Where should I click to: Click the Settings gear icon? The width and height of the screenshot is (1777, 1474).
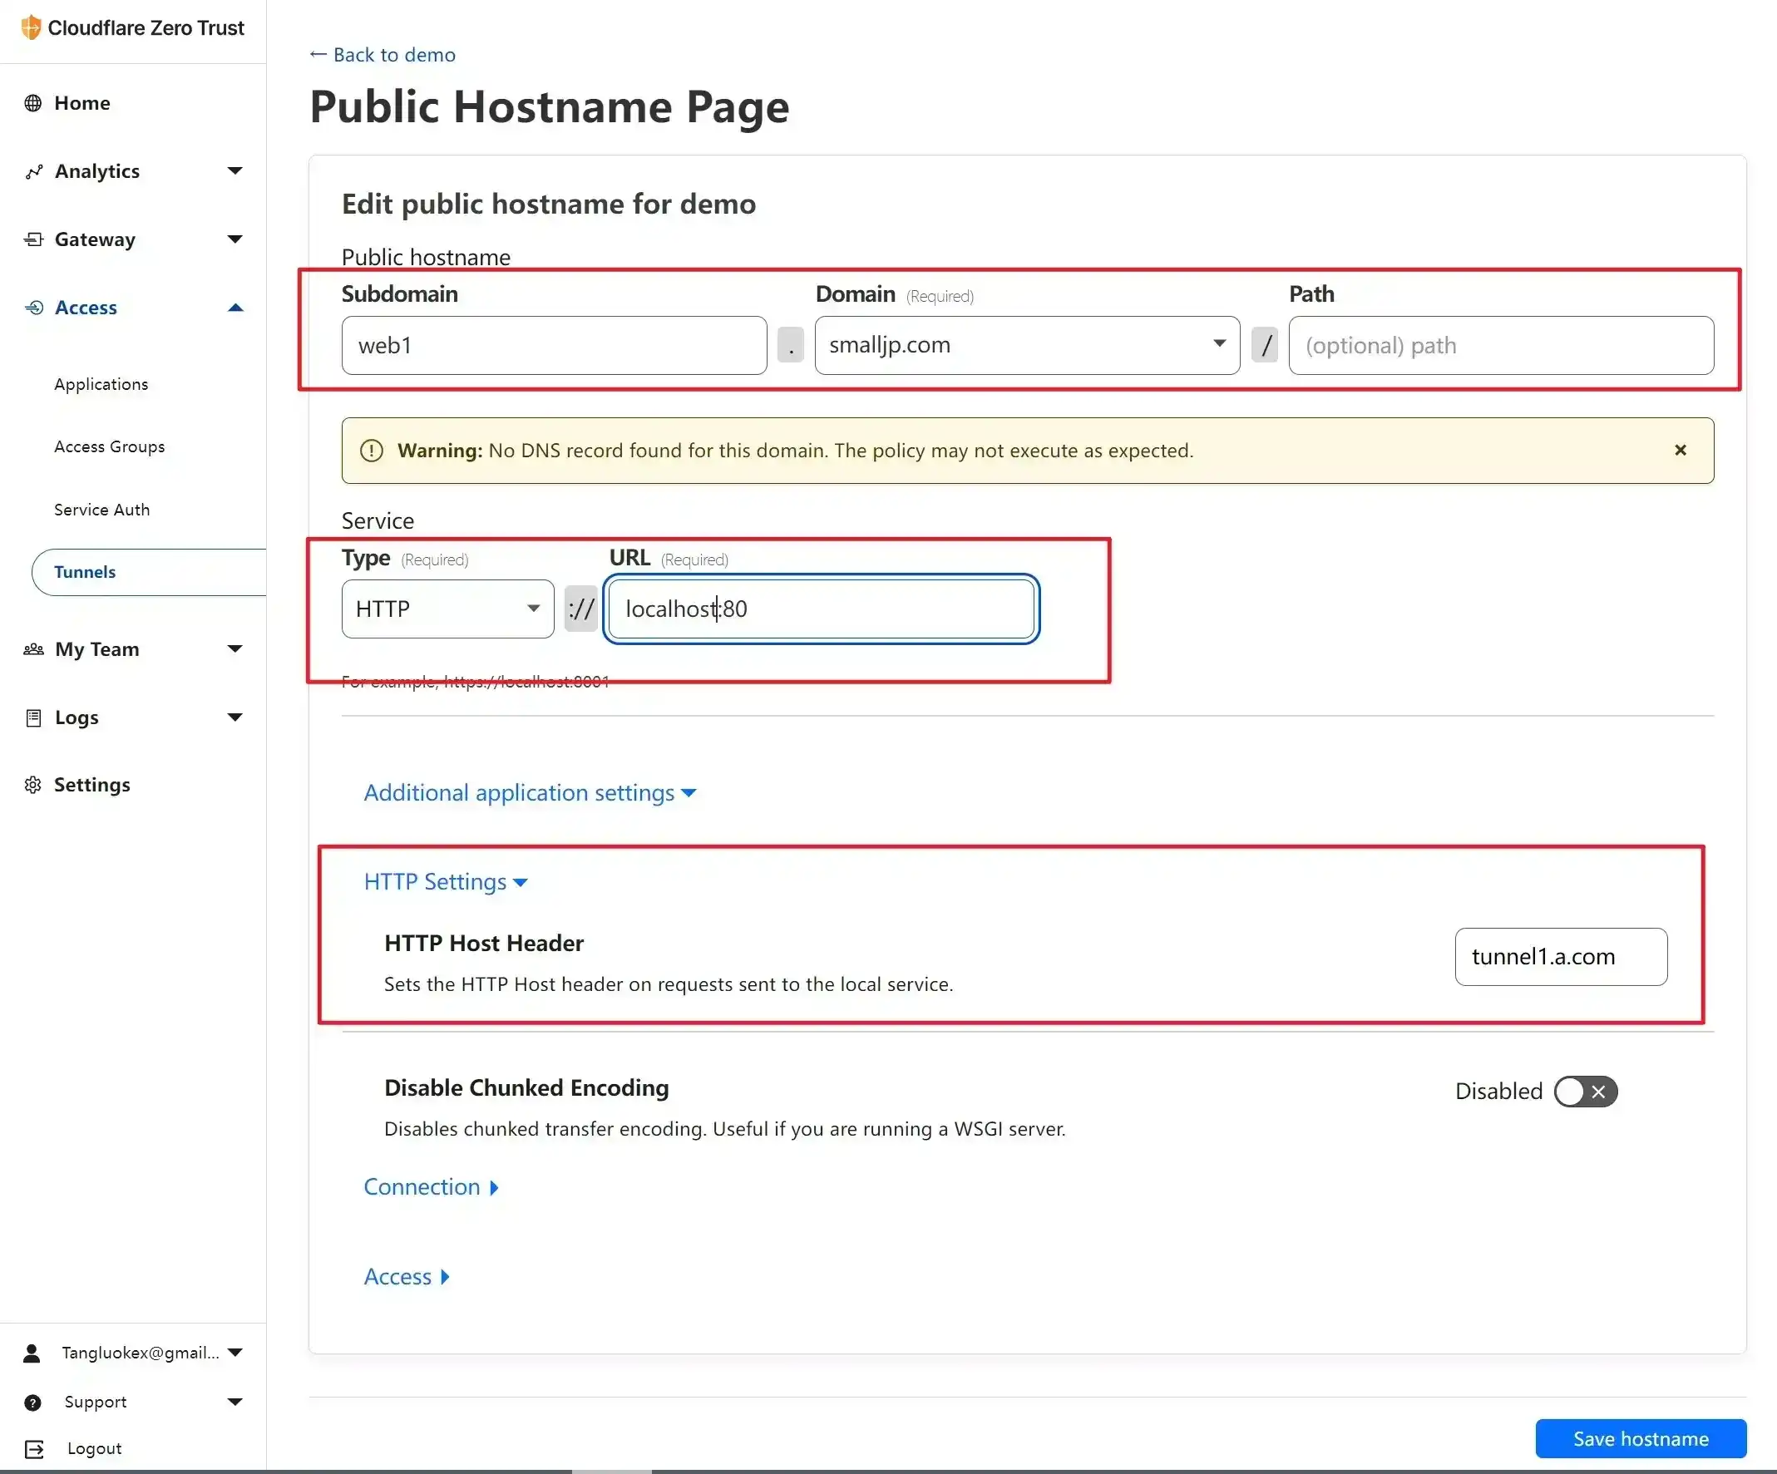coord(33,786)
